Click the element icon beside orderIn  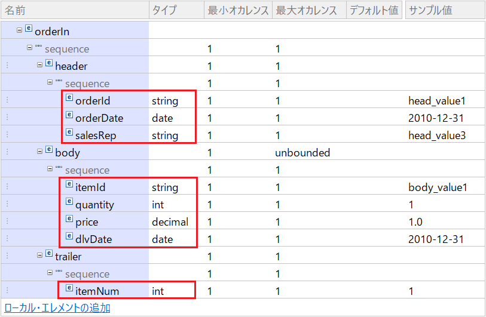tap(29, 28)
